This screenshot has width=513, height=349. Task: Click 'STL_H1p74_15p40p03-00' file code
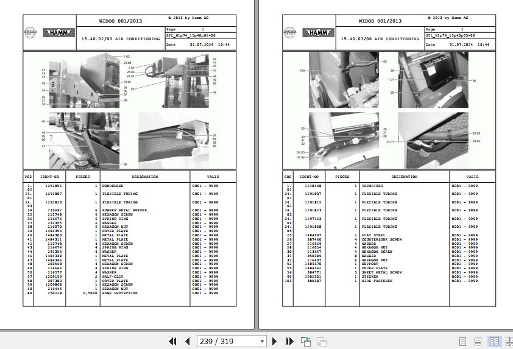pyautogui.click(x=450, y=35)
